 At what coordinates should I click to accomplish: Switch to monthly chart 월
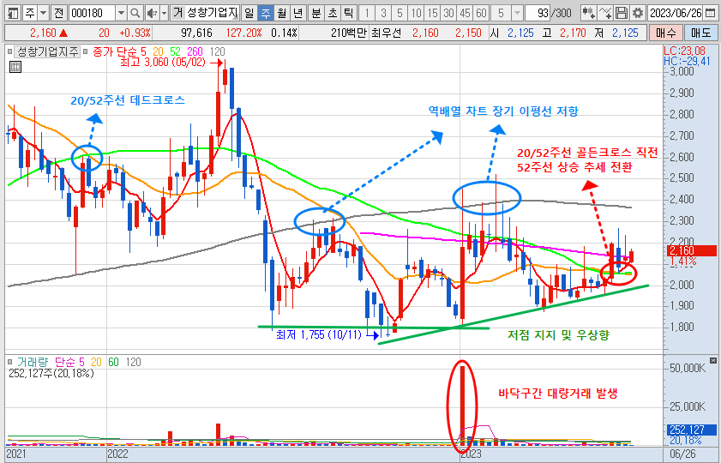pos(282,13)
